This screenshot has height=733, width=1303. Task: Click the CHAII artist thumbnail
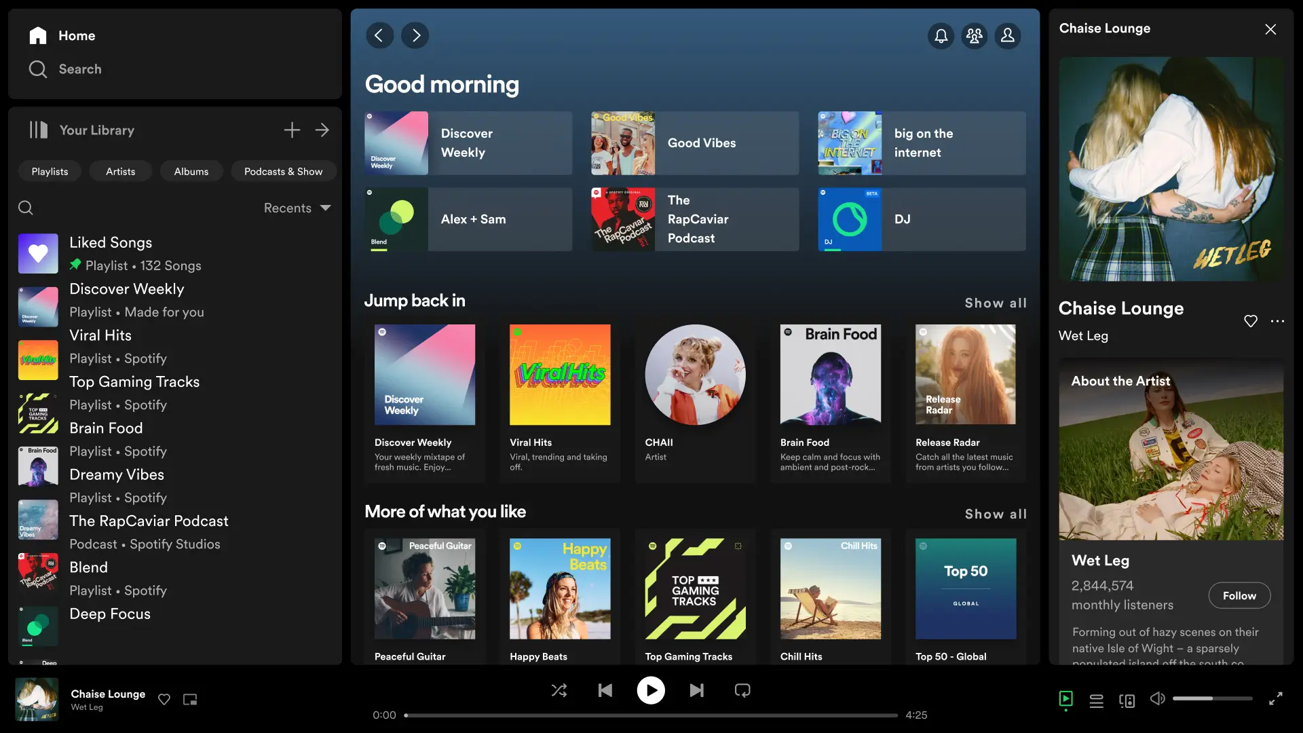(696, 374)
